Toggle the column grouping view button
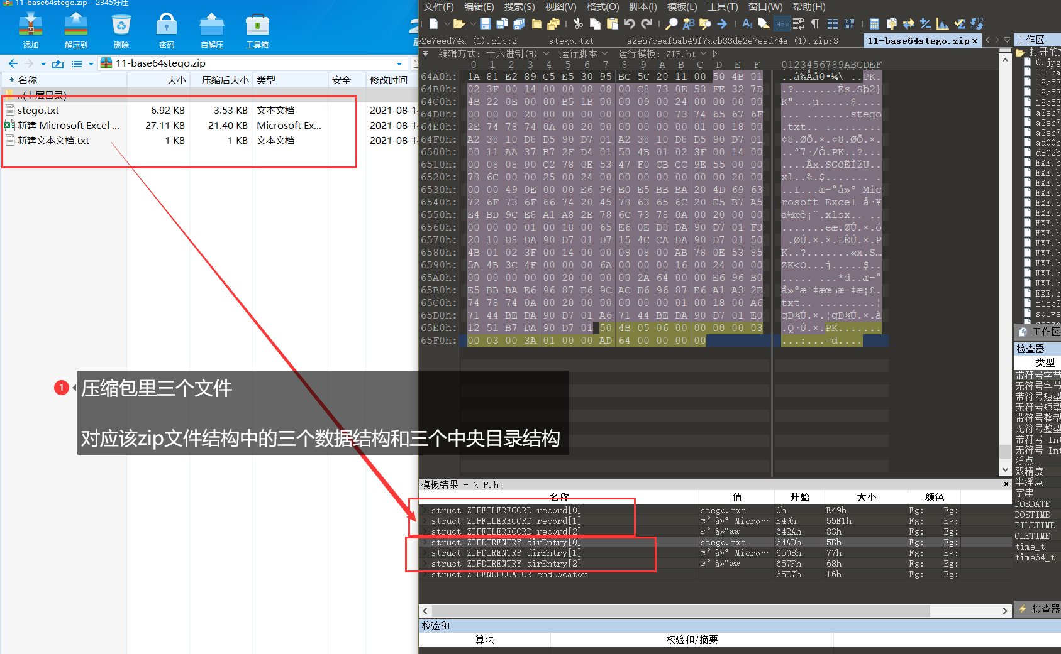Image resolution: width=1061 pixels, height=654 pixels. pos(832,24)
